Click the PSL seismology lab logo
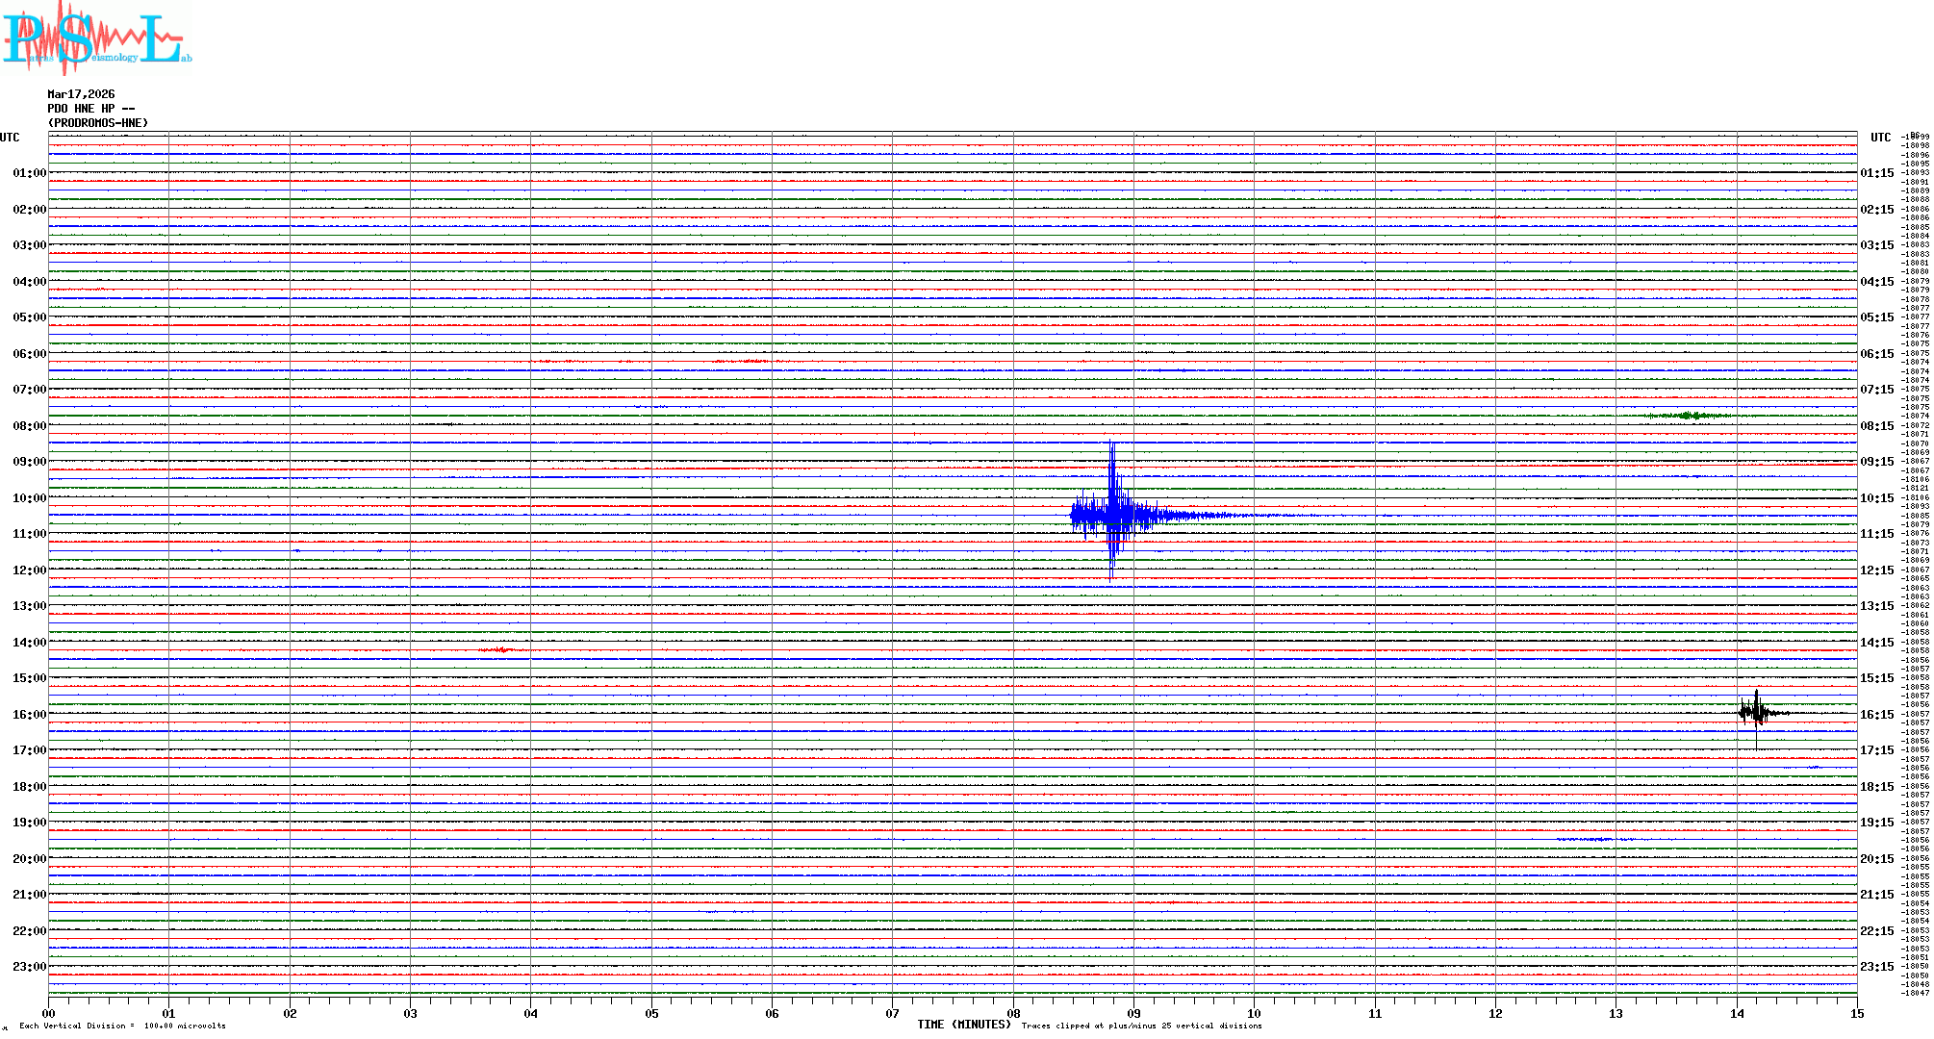Image resolution: width=1934 pixels, height=1039 pixels. pos(96,38)
